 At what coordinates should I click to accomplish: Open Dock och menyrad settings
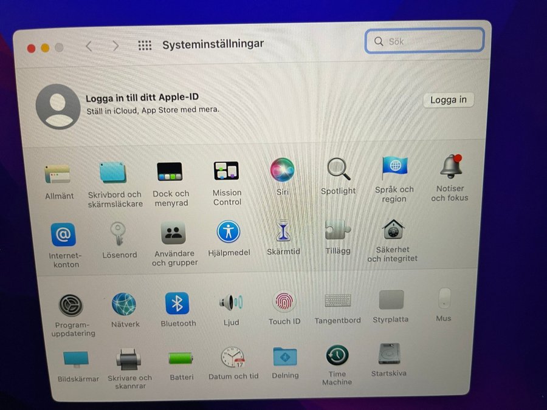pyautogui.click(x=170, y=171)
